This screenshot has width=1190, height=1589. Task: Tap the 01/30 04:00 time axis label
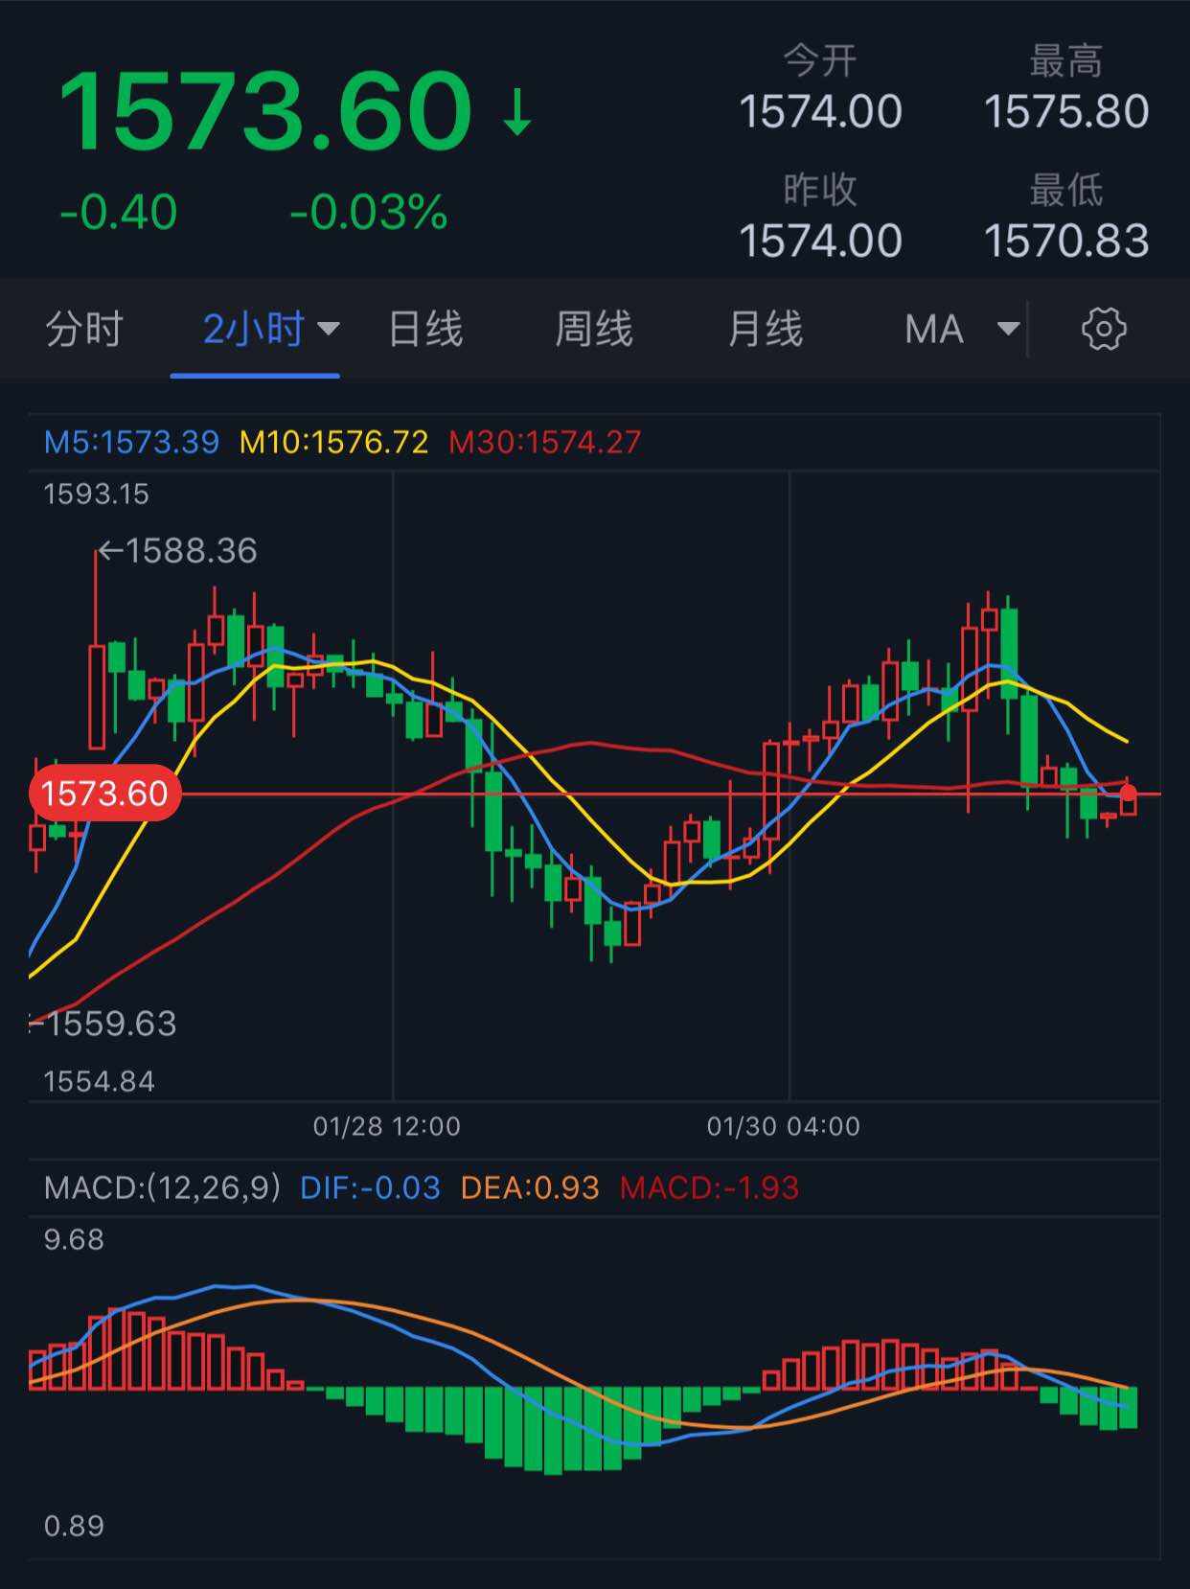784,1126
